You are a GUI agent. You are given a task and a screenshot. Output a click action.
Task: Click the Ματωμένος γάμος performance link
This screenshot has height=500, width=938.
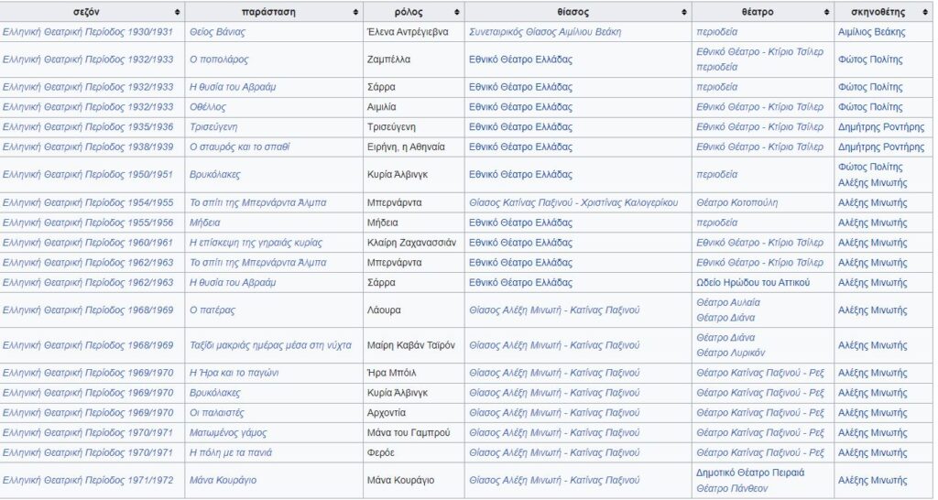point(230,432)
